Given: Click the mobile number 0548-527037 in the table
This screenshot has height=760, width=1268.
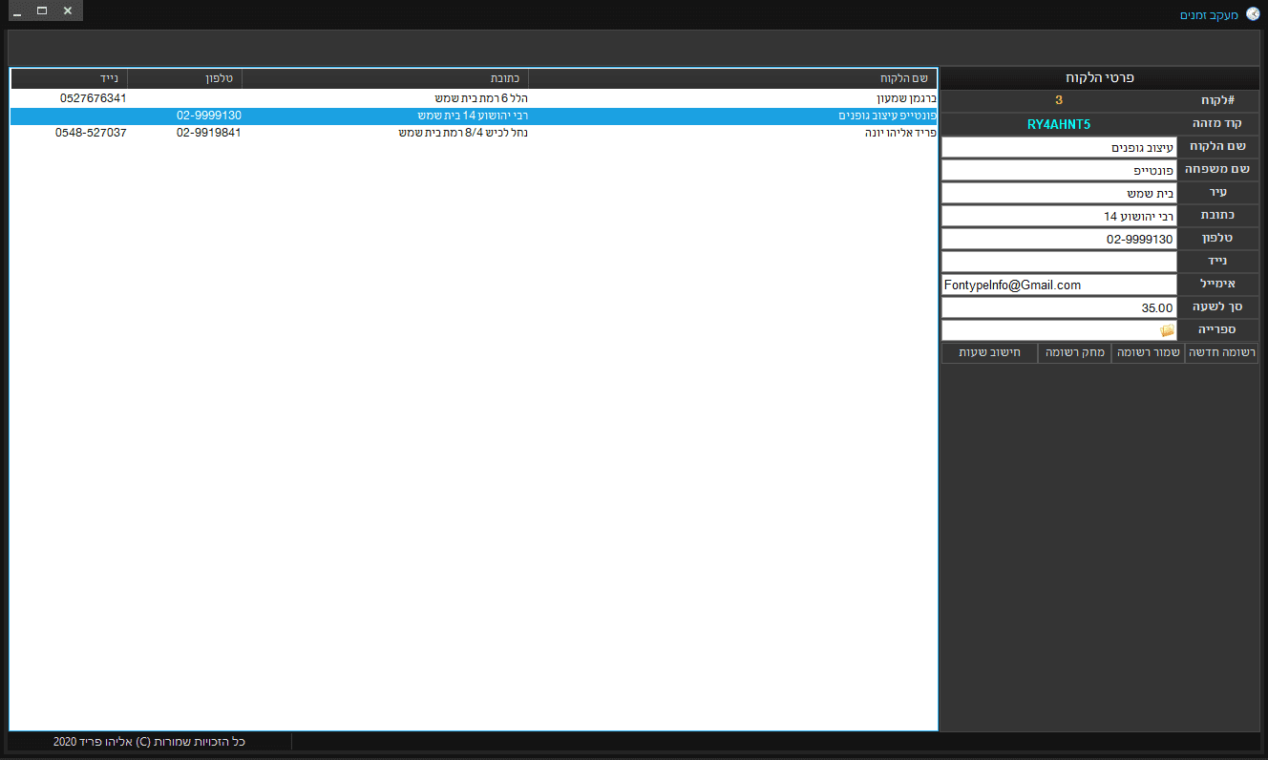Looking at the screenshot, I should coord(91,133).
